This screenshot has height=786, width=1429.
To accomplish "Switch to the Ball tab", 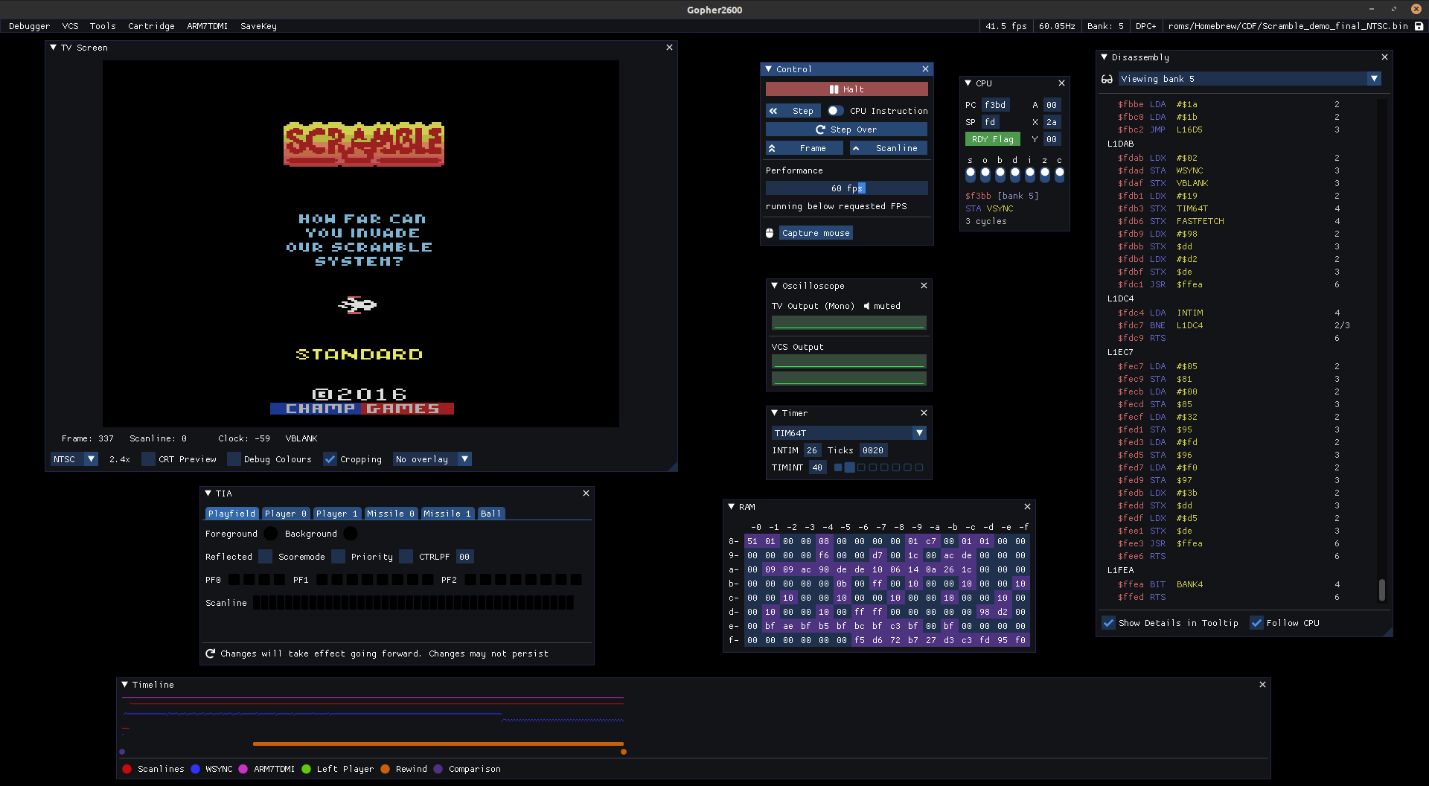I will [490, 514].
